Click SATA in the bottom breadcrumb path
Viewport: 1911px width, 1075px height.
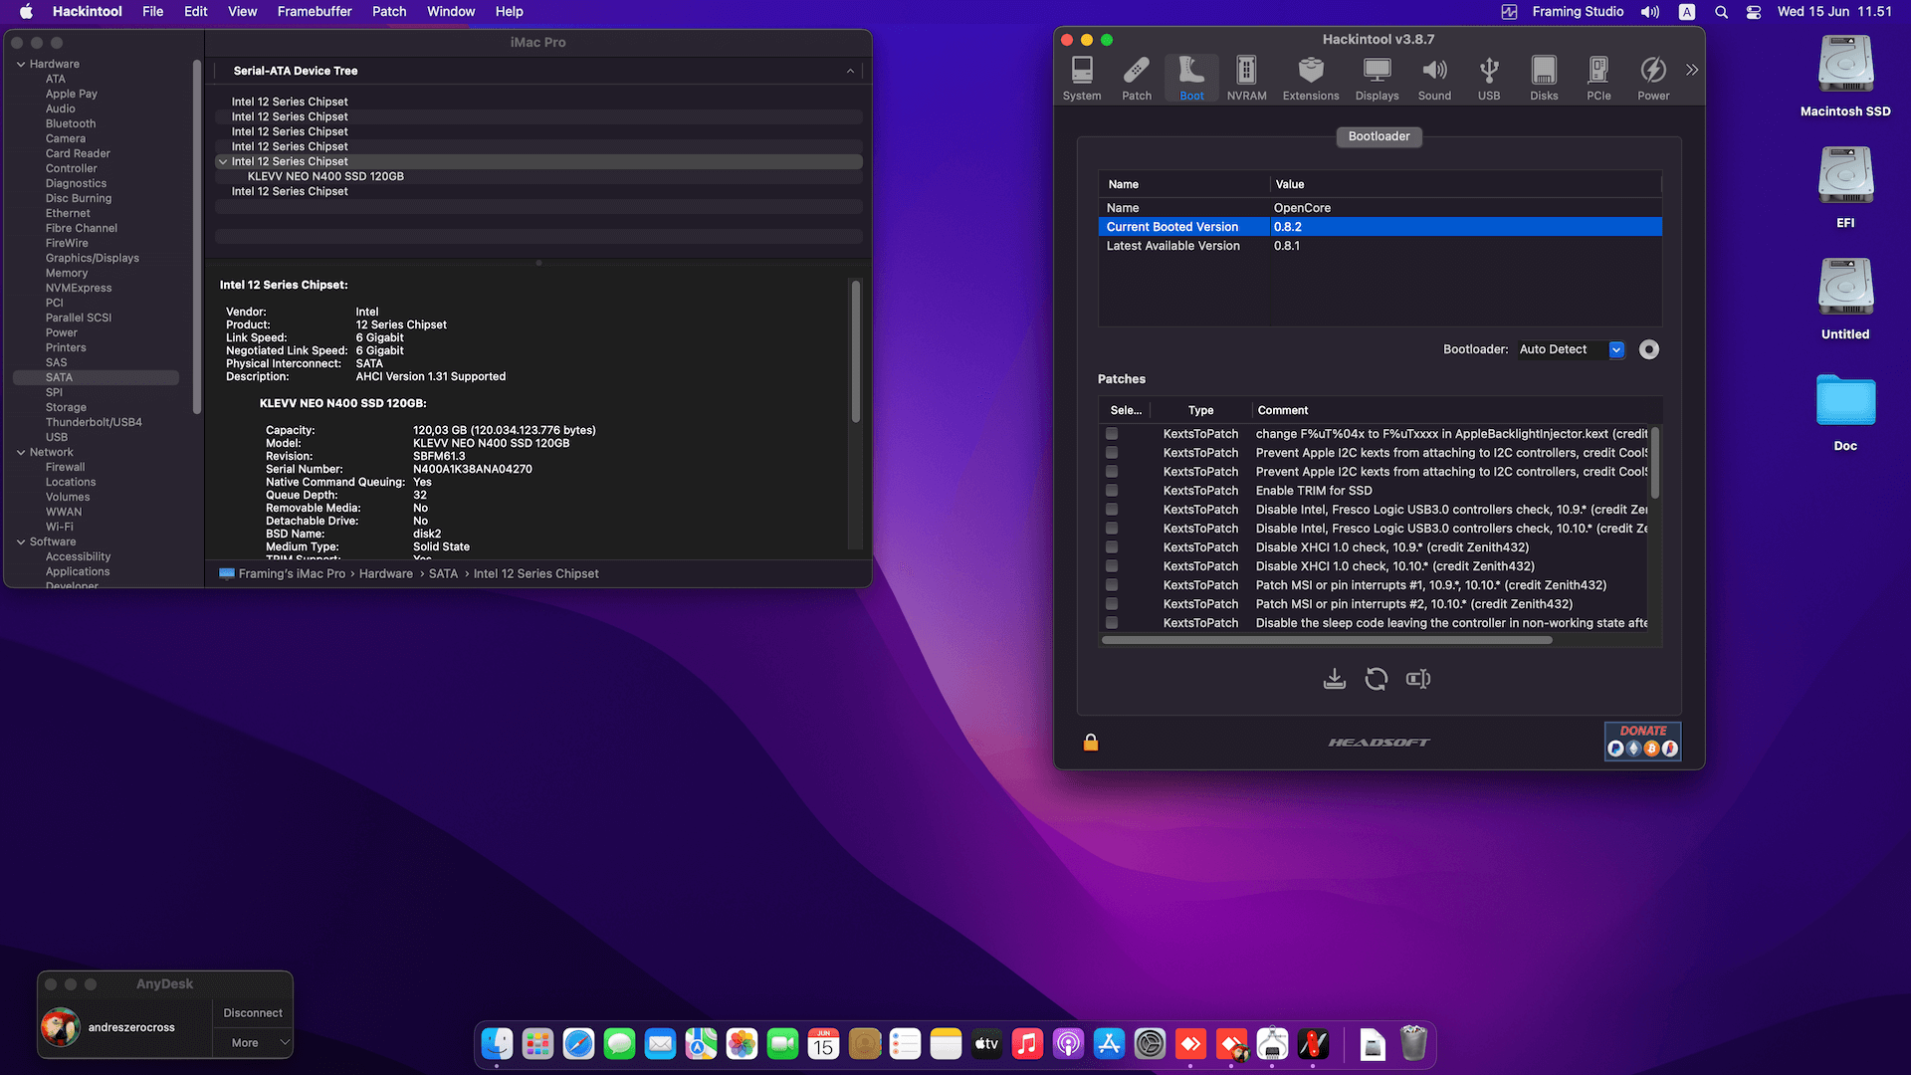[443, 573]
